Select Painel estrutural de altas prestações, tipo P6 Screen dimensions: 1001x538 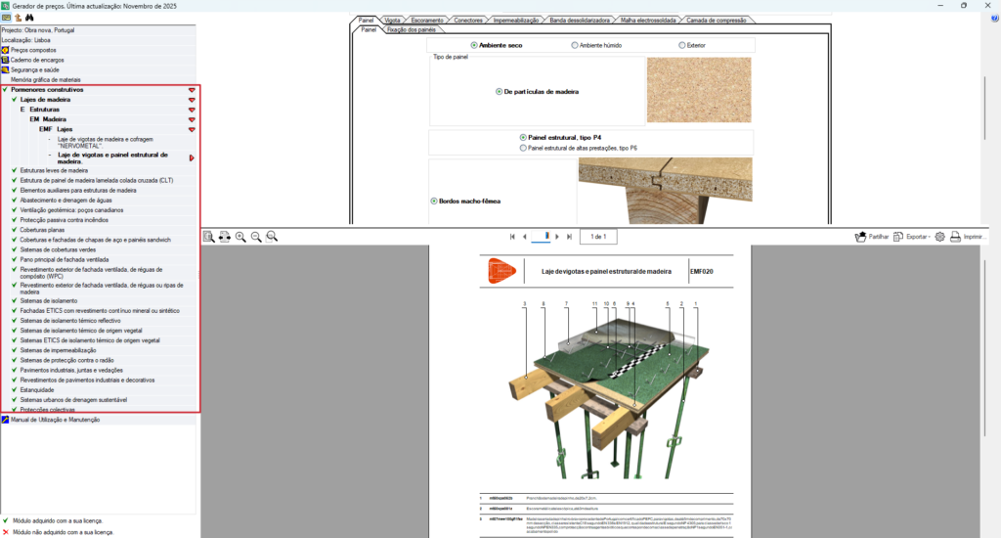[x=523, y=149]
